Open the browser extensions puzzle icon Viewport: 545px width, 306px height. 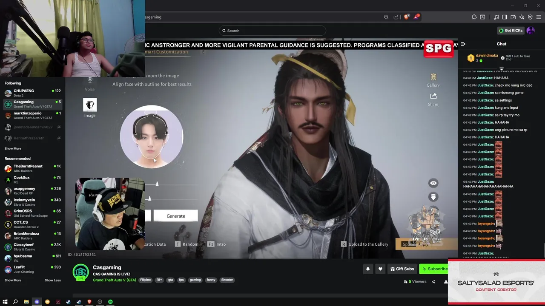click(474, 17)
